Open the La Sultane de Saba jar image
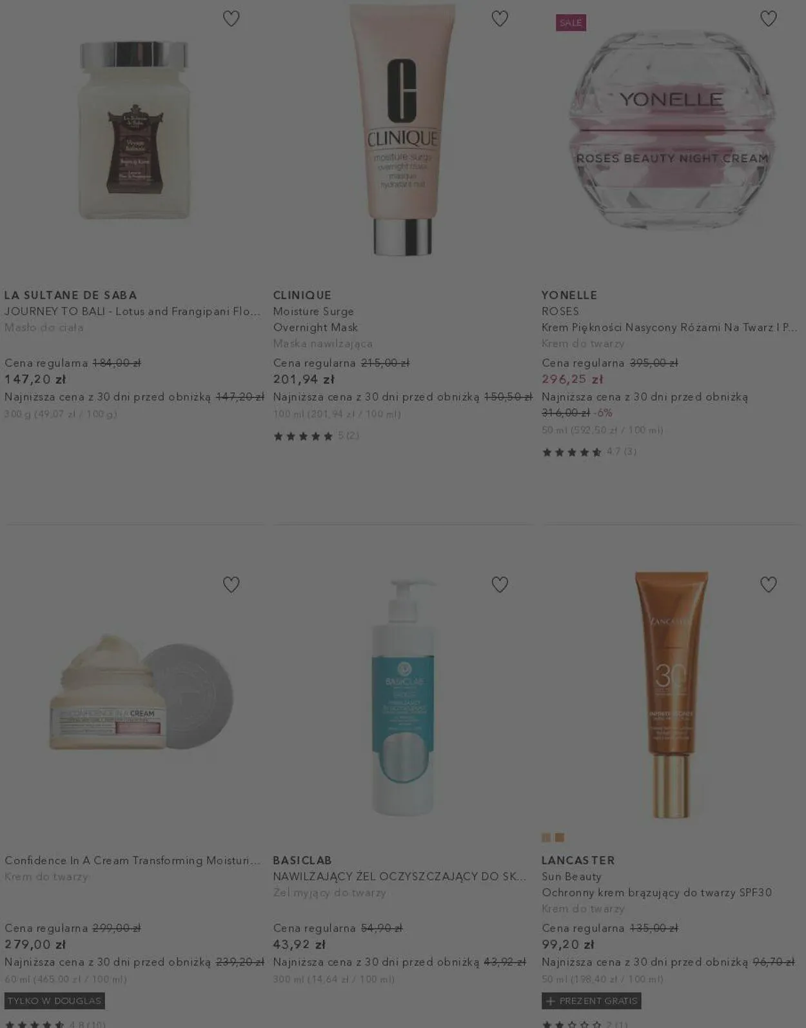 tap(134, 130)
